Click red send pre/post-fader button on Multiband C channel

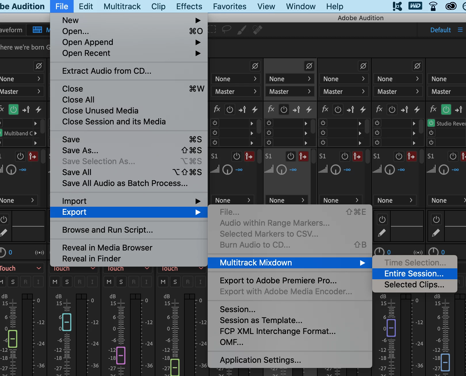(33, 156)
